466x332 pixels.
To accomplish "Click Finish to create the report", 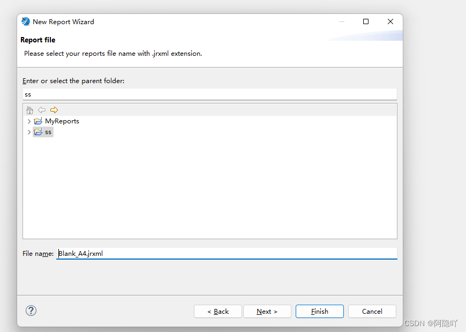I will [x=319, y=311].
